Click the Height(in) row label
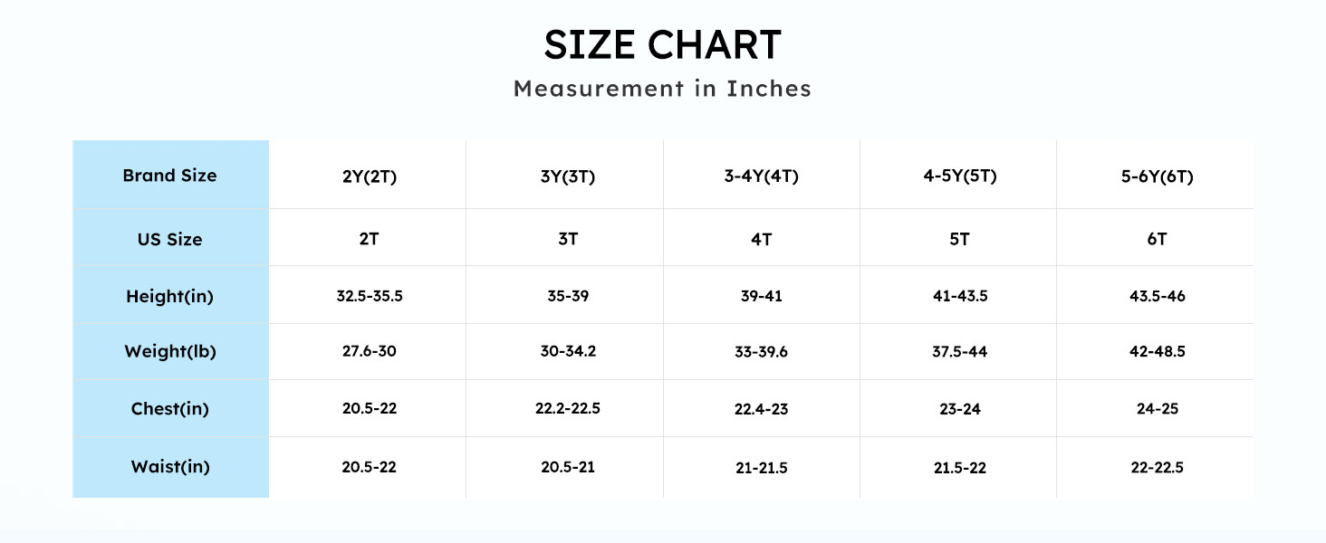Image resolution: width=1326 pixels, height=543 pixels. [170, 296]
